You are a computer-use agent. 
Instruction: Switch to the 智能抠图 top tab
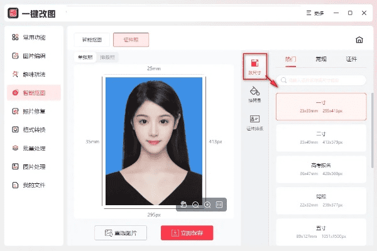[92, 40]
